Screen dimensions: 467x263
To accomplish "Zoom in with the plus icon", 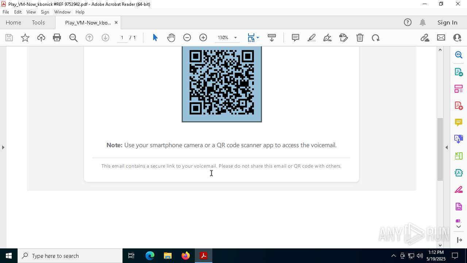I will pos(203,38).
